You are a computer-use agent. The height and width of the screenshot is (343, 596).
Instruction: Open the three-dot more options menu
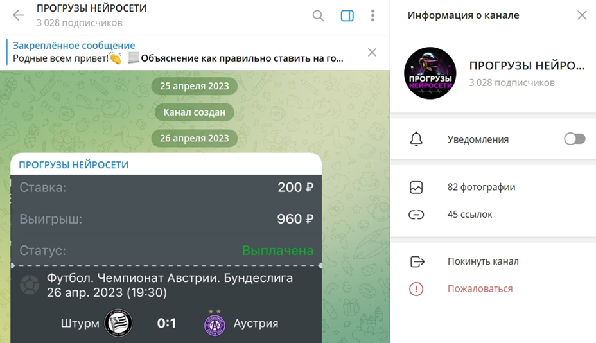(x=372, y=15)
